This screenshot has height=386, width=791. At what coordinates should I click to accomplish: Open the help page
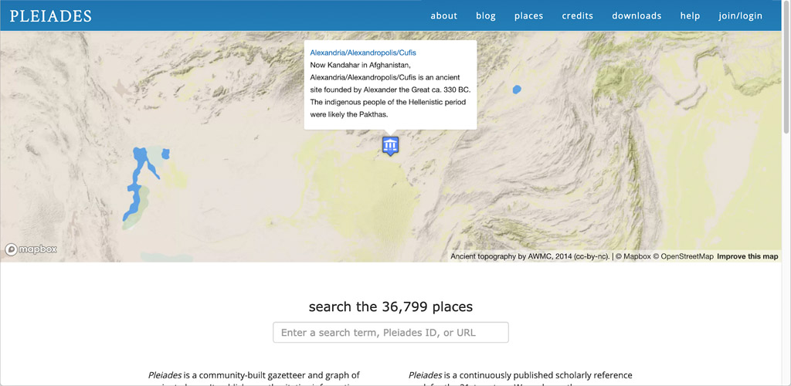[x=690, y=15]
